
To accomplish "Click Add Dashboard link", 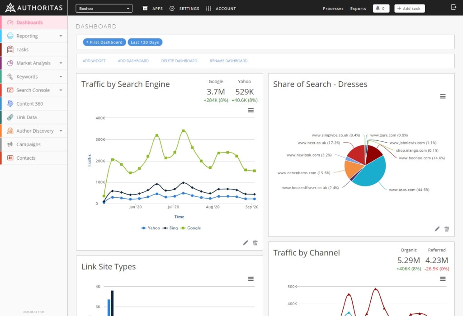I will (133, 61).
